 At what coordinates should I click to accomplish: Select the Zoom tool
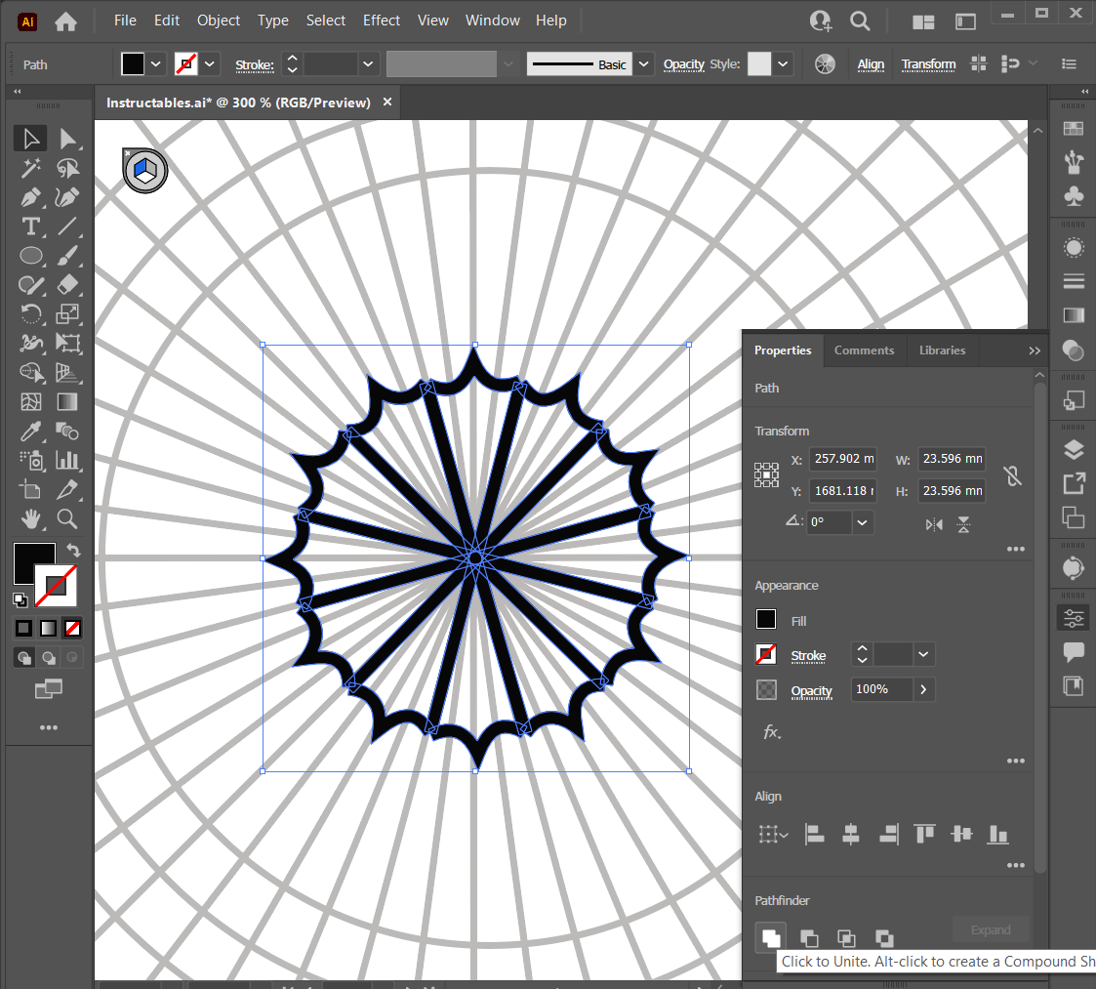point(67,519)
